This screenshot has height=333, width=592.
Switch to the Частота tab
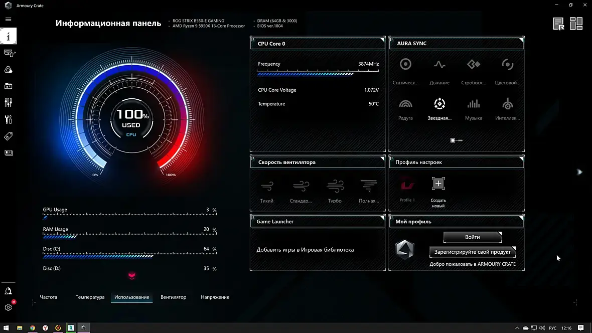[48, 297]
